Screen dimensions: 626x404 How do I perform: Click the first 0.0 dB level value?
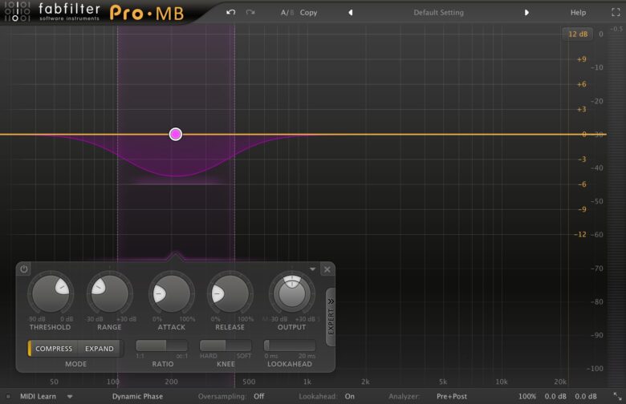coord(555,397)
